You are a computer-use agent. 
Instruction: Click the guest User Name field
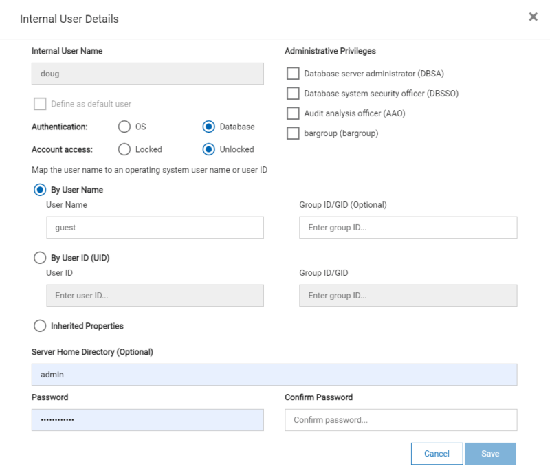pyautogui.click(x=155, y=227)
